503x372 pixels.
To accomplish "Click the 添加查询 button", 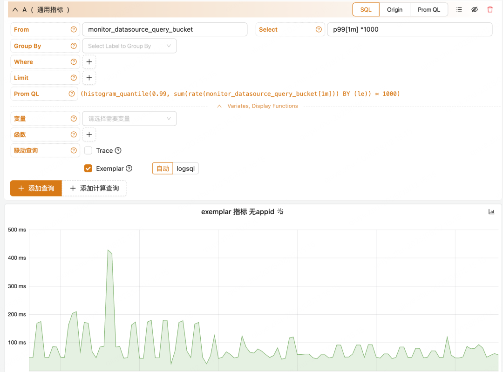I will pos(36,188).
